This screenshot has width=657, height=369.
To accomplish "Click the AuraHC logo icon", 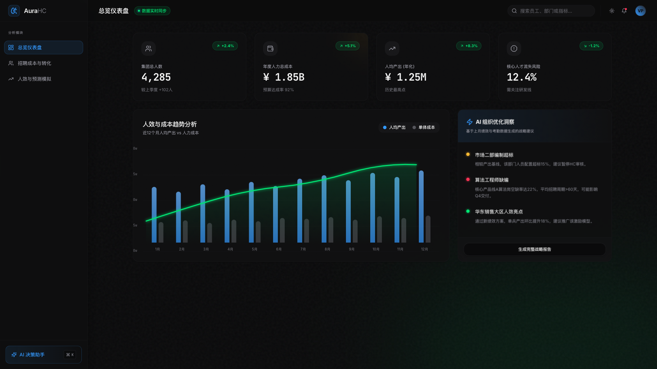I will pyautogui.click(x=14, y=11).
